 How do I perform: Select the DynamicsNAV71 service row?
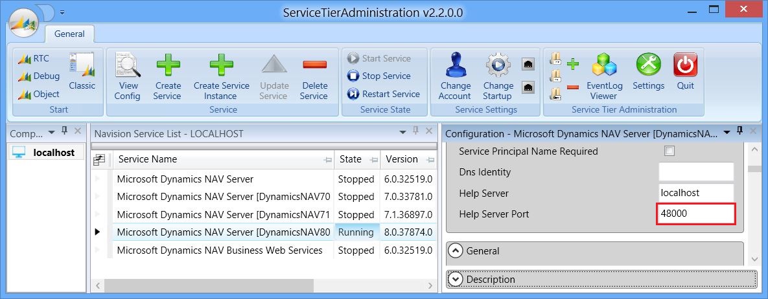coord(264,214)
